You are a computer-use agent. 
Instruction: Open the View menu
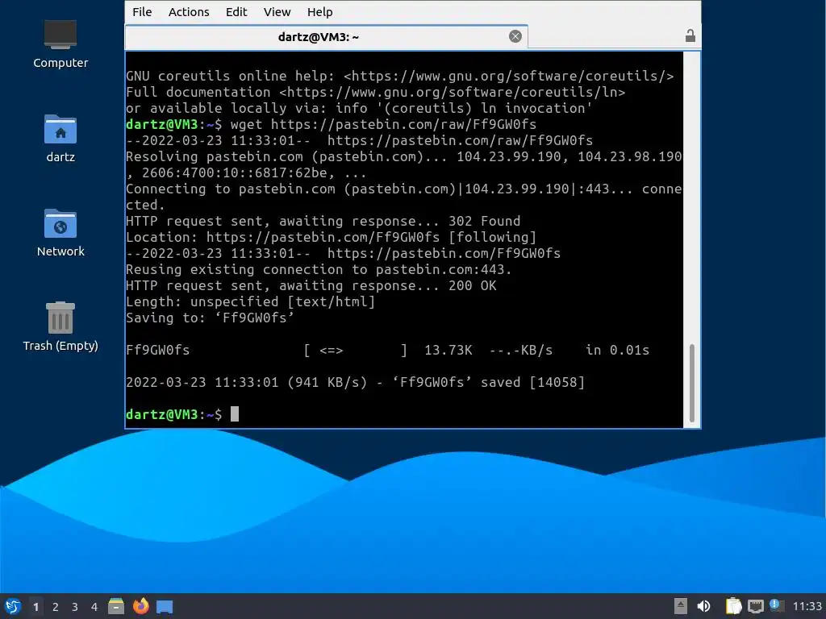click(x=277, y=11)
